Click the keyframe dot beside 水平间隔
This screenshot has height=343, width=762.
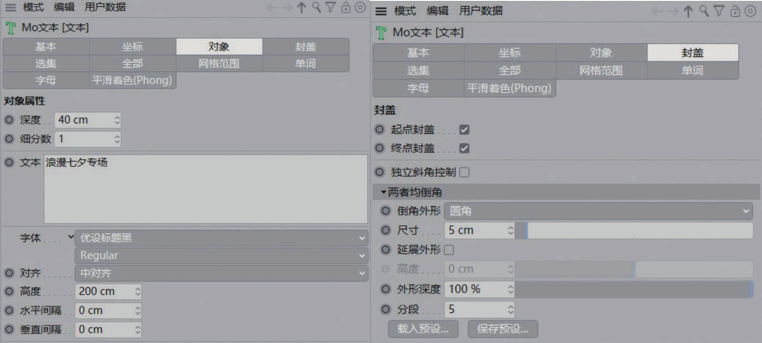click(x=9, y=311)
